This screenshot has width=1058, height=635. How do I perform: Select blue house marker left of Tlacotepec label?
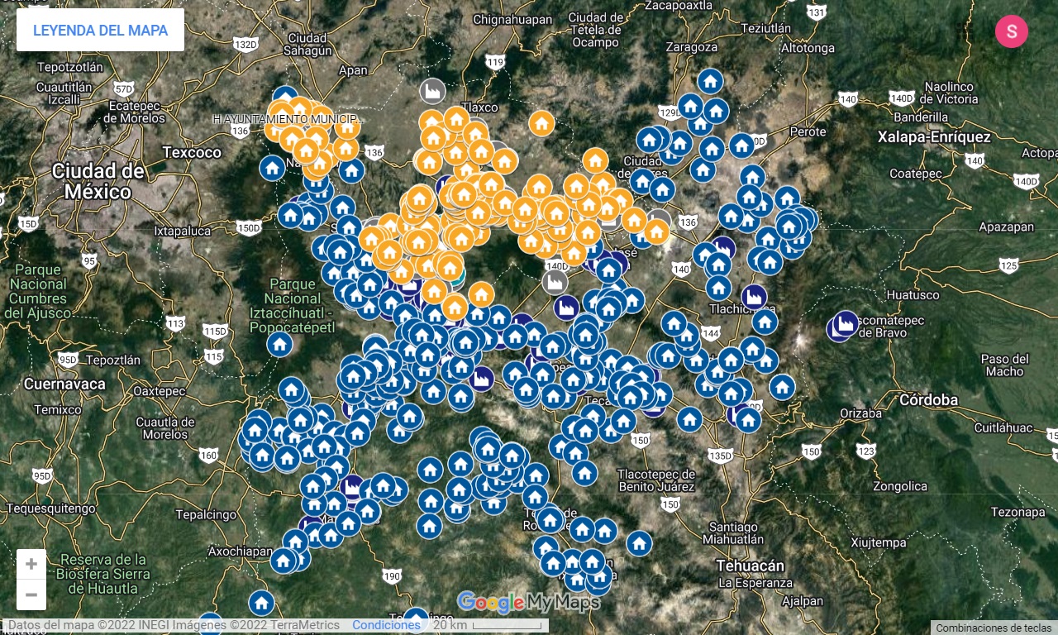(584, 472)
